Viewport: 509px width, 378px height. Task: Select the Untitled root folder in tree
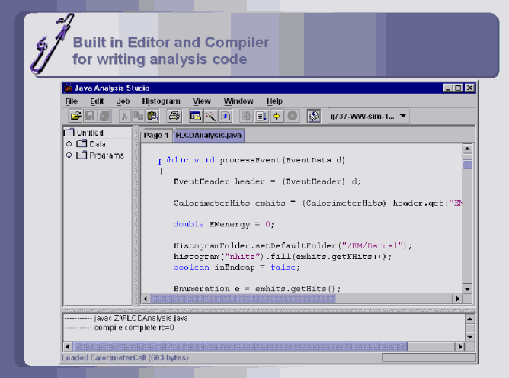click(x=89, y=133)
